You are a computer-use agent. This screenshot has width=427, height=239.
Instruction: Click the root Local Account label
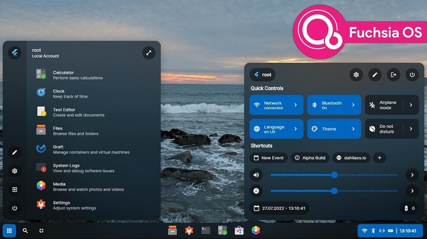click(45, 53)
